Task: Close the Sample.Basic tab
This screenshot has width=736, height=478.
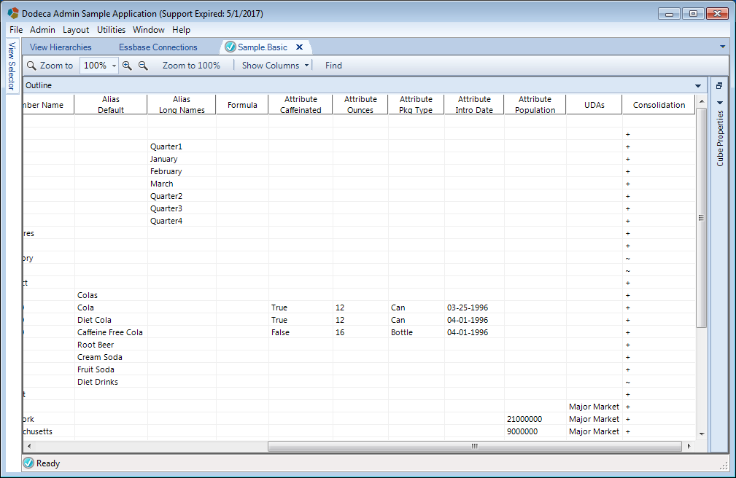Action: pyautogui.click(x=300, y=47)
